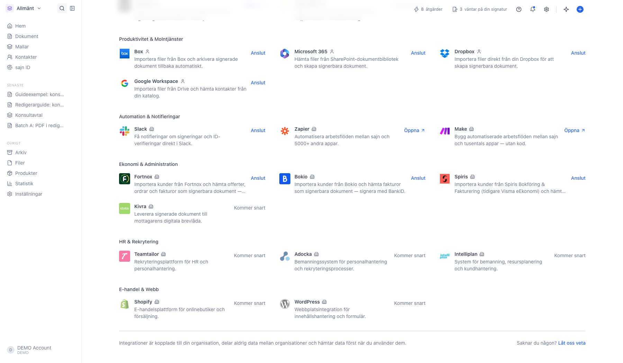Image resolution: width=623 pixels, height=363 pixels.
Task: Click the Shopify logo
Action: (x=125, y=304)
